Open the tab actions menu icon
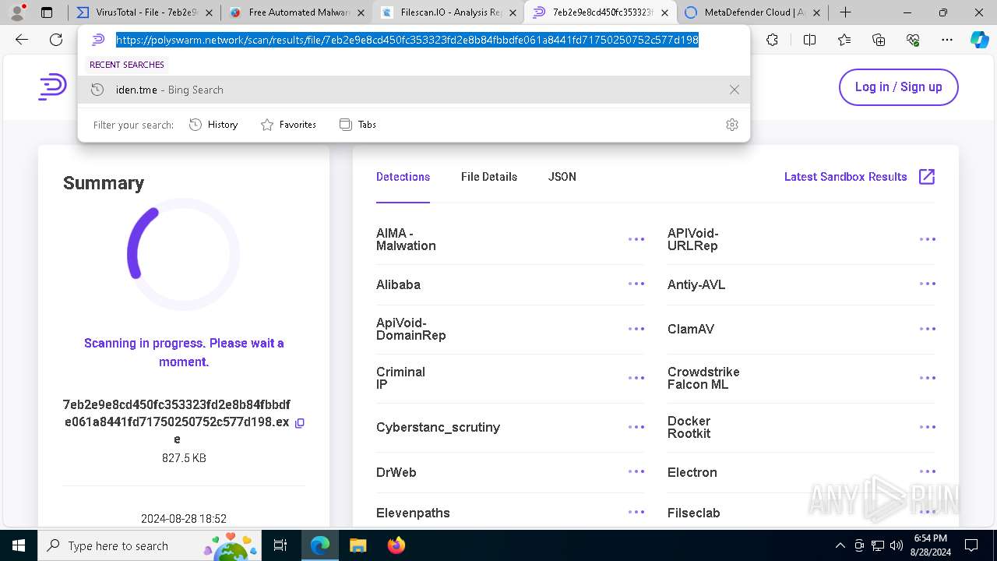The width and height of the screenshot is (997, 561). pyautogui.click(x=47, y=12)
